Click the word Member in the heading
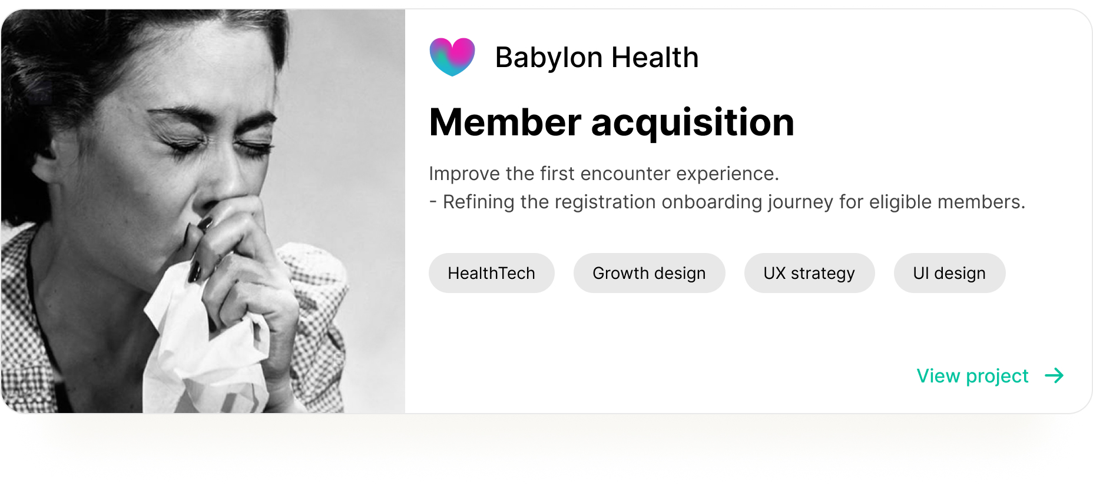1093x486 pixels. 505,122
